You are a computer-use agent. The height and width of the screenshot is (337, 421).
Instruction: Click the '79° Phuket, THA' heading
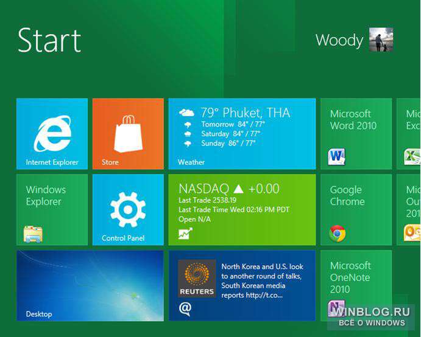tap(246, 113)
